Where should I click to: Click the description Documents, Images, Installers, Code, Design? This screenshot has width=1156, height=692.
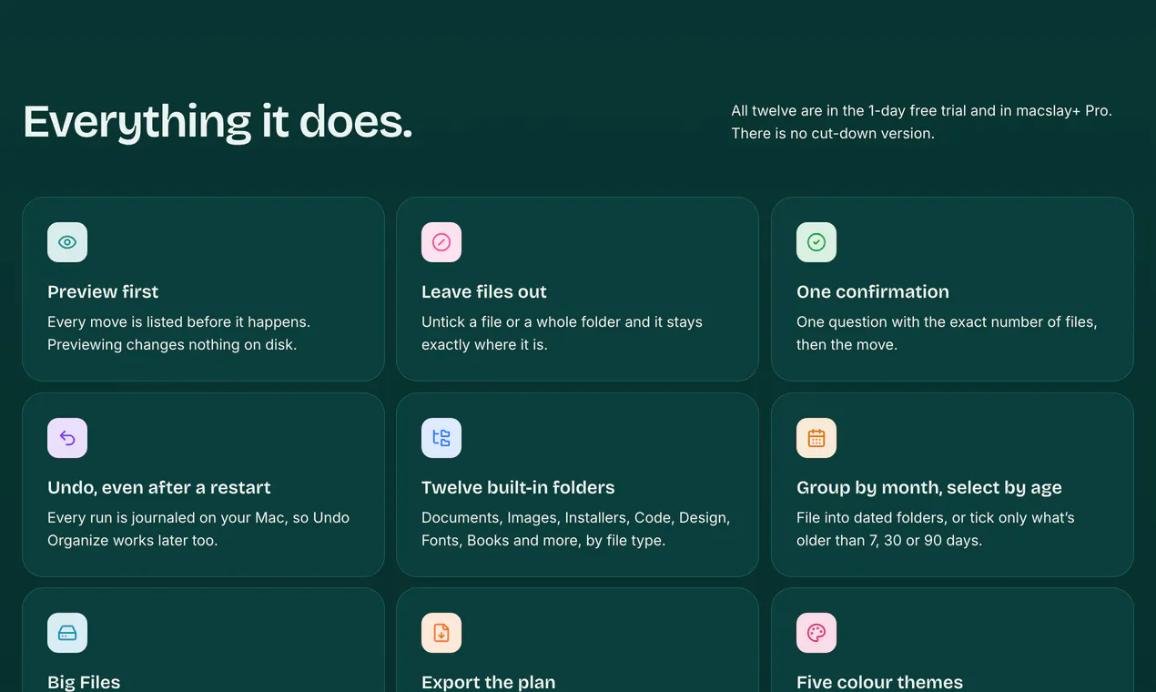tap(576, 529)
